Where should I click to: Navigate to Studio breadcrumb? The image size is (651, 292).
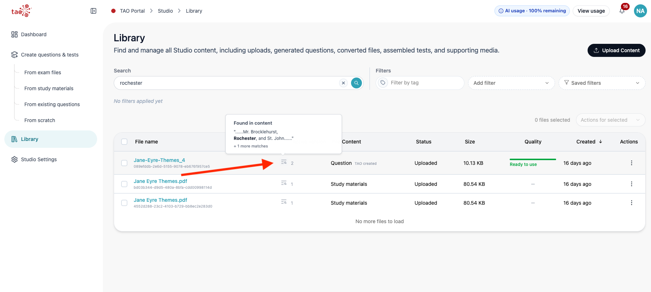166,11
